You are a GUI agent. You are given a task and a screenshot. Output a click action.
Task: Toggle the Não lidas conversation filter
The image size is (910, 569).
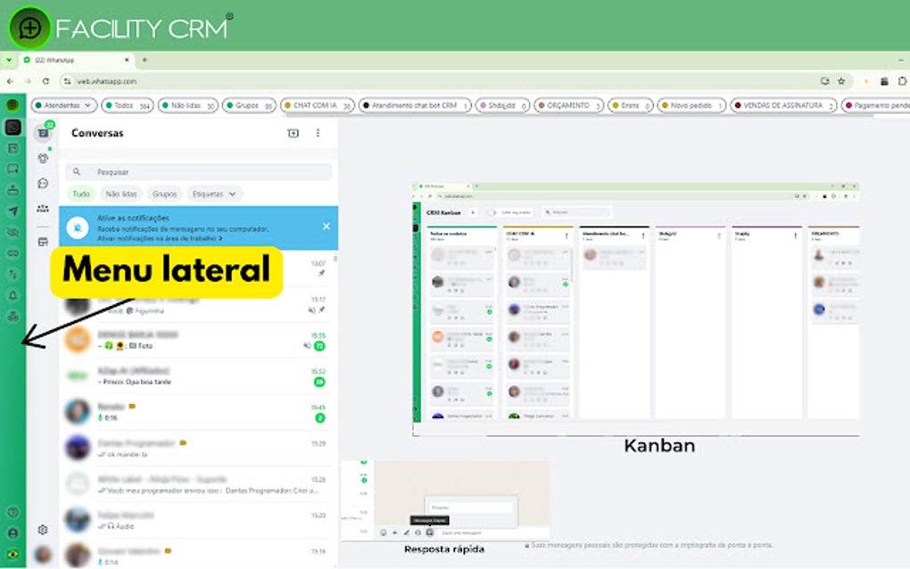(x=123, y=194)
